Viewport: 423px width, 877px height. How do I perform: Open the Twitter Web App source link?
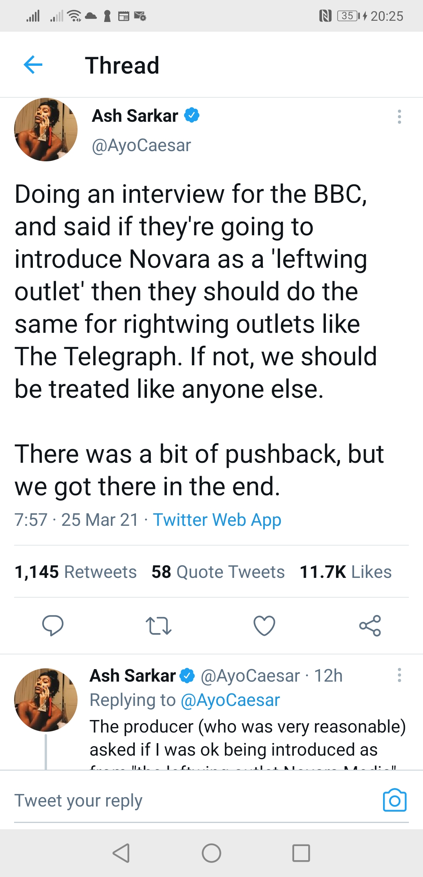pyautogui.click(x=217, y=520)
